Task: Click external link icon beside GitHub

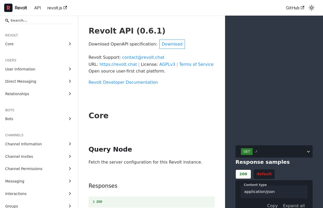Action: (x=302, y=8)
